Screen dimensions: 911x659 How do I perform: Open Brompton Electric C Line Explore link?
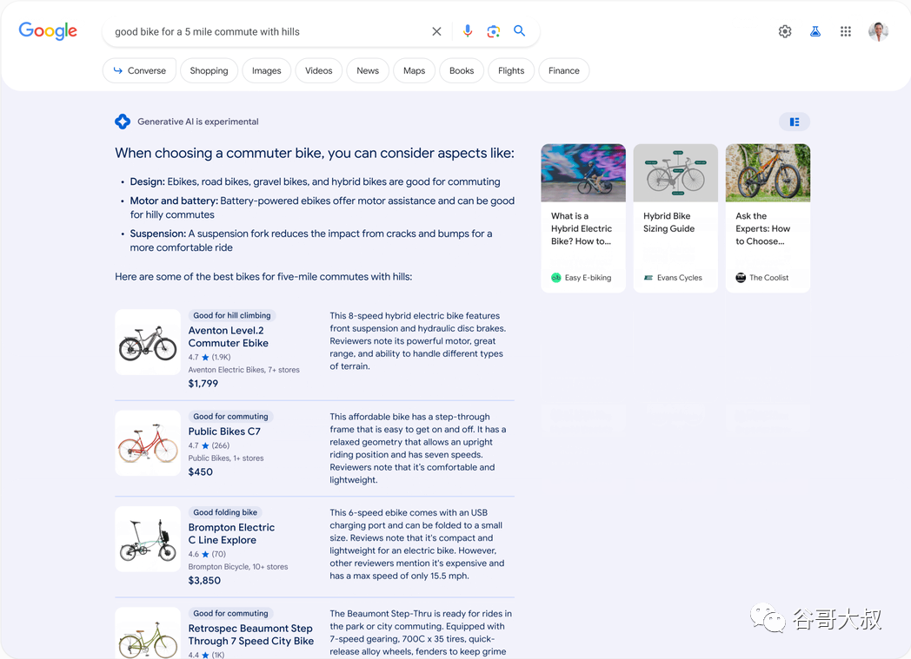tap(231, 534)
